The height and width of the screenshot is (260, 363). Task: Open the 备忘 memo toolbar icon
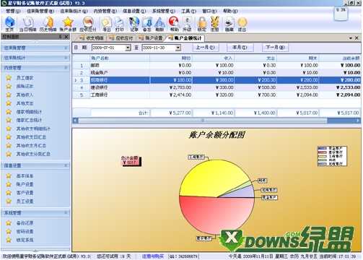tap(147, 24)
